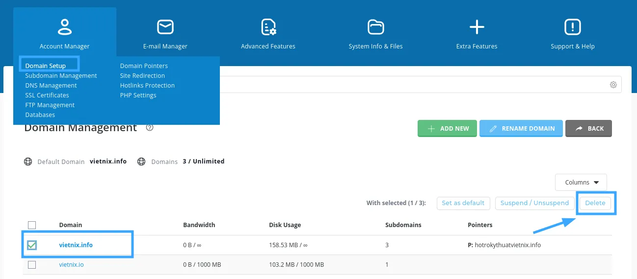This screenshot has height=279, width=637.
Task: Open Hotlinks Protection menu entry
Action: click(x=147, y=85)
